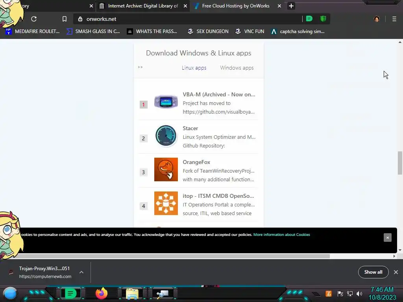403x302 pixels.
Task: Click the volume speaker tray icon
Action: (x=359, y=293)
